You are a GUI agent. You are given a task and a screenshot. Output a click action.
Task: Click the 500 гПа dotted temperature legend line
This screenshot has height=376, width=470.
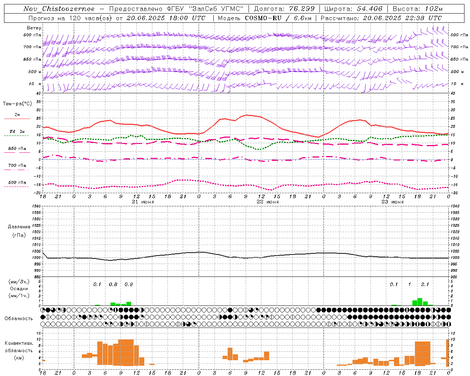pyautogui.click(x=16, y=187)
